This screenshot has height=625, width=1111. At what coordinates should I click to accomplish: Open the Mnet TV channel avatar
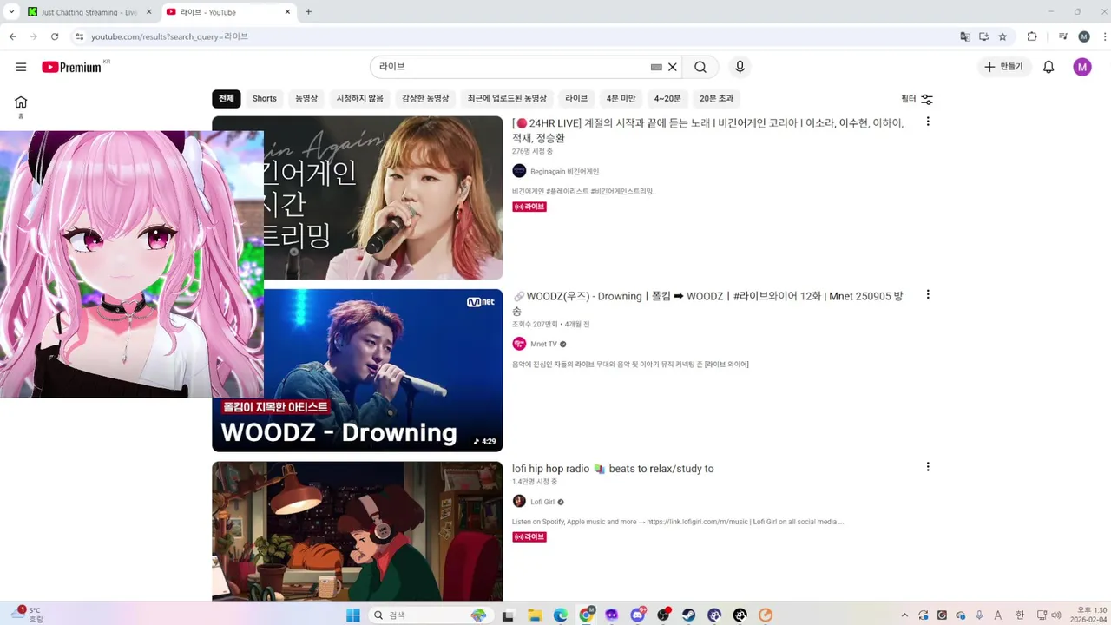[x=519, y=344]
